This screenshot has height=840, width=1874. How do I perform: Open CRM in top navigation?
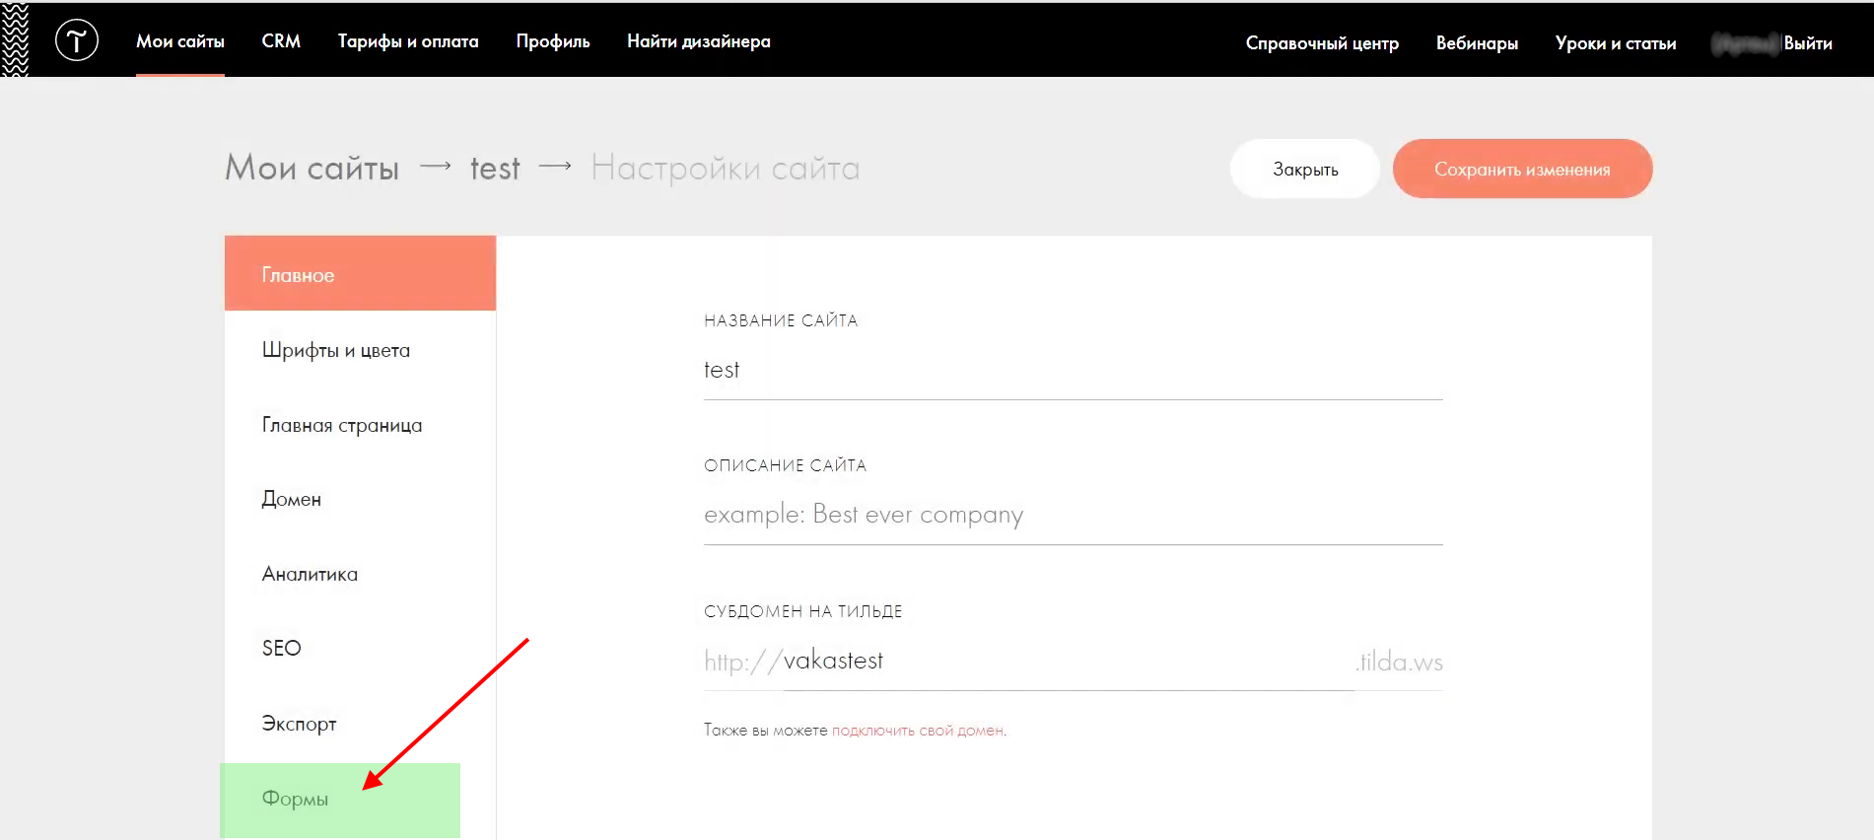coord(281,41)
